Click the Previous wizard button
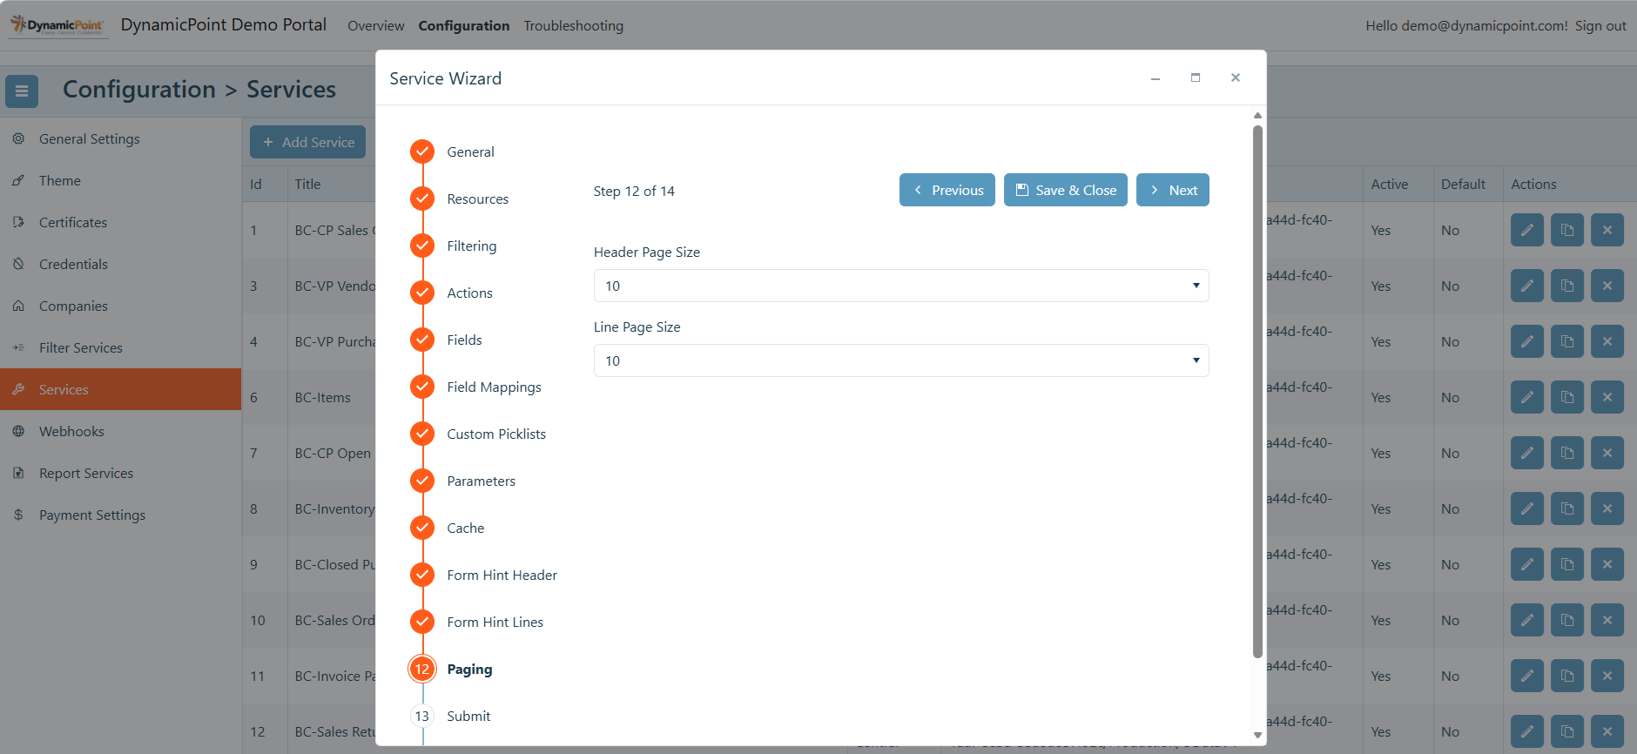 947,190
